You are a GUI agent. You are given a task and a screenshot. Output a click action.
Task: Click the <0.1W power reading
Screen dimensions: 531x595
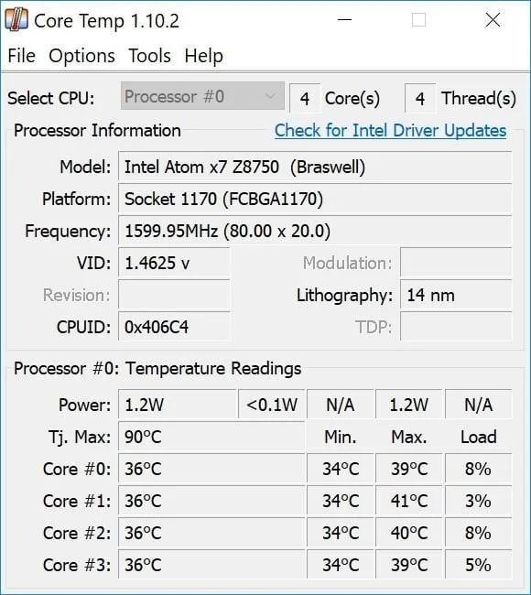[x=272, y=405]
